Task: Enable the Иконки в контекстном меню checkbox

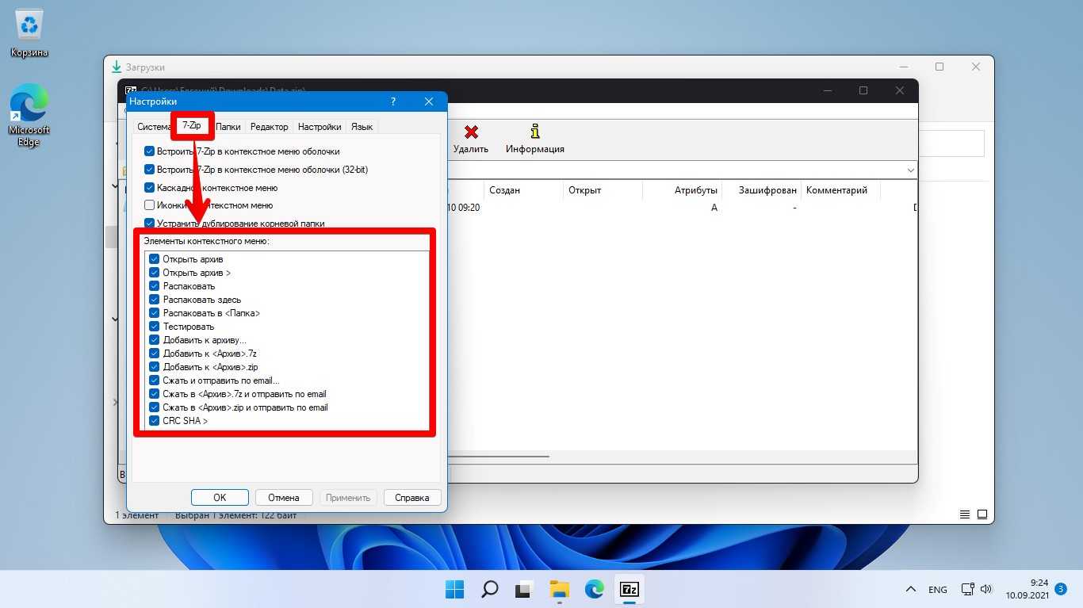Action: point(150,205)
